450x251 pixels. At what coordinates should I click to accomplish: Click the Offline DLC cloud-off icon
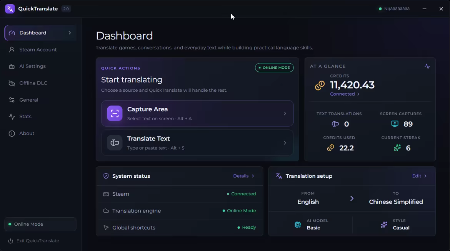click(12, 83)
